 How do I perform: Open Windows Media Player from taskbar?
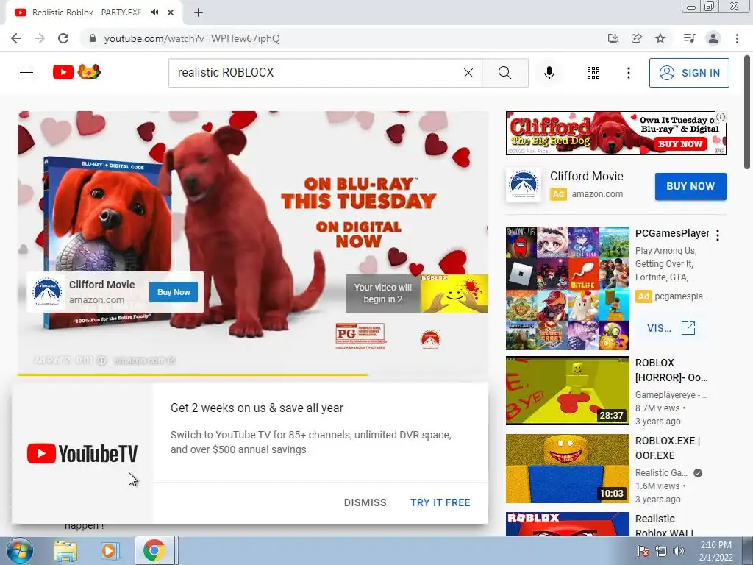tap(109, 550)
